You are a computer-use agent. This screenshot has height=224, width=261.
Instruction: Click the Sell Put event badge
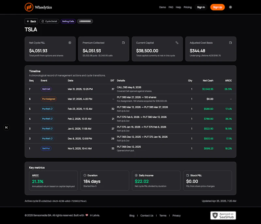pos(46,148)
